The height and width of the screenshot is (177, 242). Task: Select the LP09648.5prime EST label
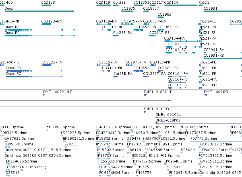click(x=178, y=161)
